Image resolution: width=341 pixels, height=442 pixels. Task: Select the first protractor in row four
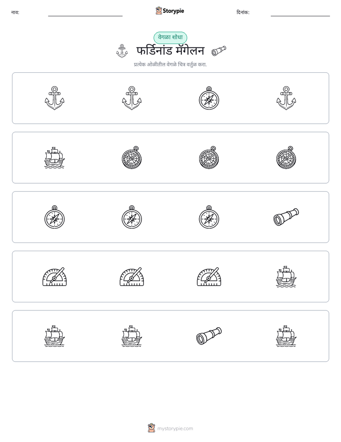click(54, 276)
